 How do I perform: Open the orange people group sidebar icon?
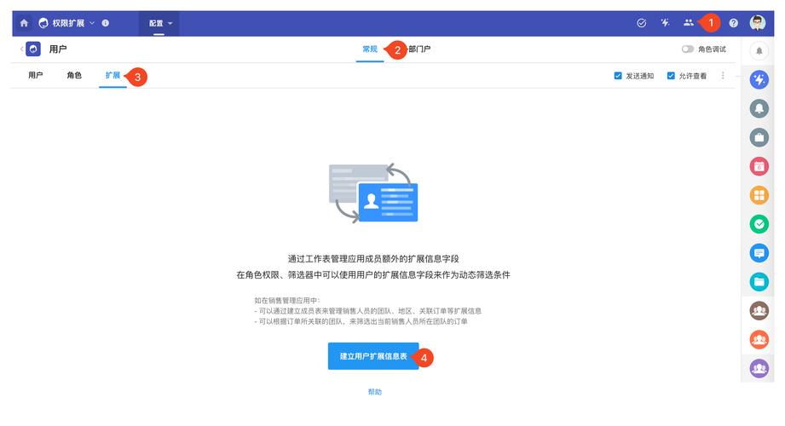pyautogui.click(x=759, y=340)
